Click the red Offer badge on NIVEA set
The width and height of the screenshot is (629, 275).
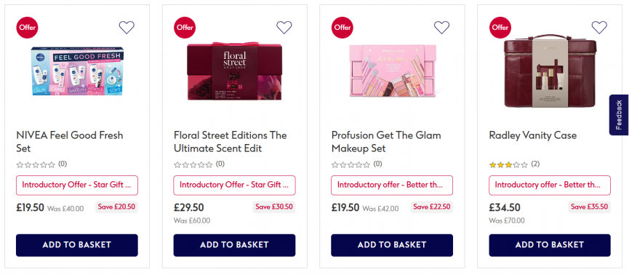28,28
